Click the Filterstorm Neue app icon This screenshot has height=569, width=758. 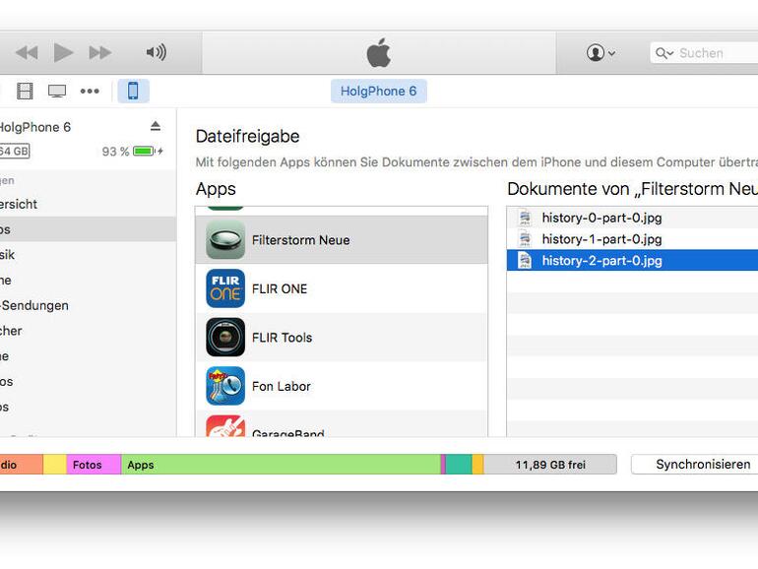(225, 240)
